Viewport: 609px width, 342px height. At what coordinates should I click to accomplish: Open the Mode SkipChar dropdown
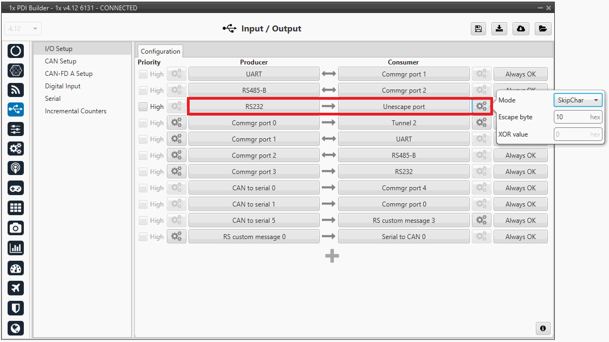[578, 100]
